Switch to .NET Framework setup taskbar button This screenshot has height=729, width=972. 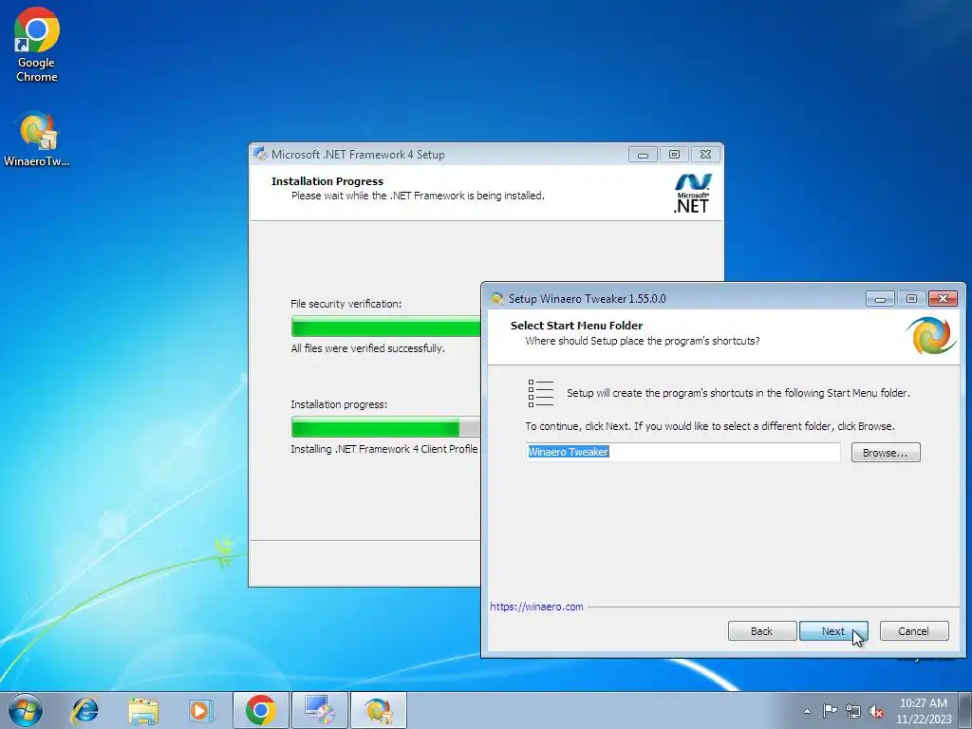coord(320,710)
